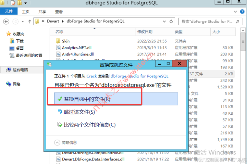Screen dimensions: 247x164
Task: Collapse details with 简略信息 chevron
Action: point(57,143)
